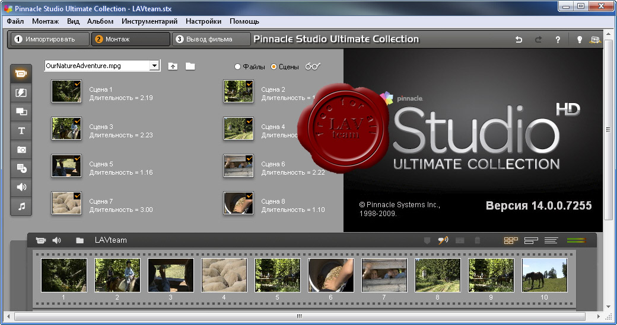Browse for a video folder in album

click(x=190, y=66)
